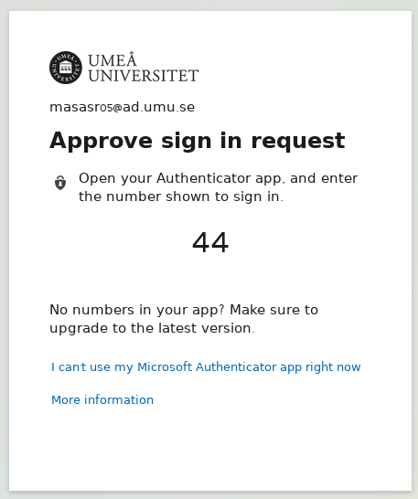Click the building emblem inside the seal
Viewport: 418px width, 499px height.
click(66, 68)
